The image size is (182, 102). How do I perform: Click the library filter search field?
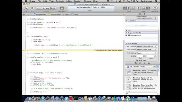(142, 93)
